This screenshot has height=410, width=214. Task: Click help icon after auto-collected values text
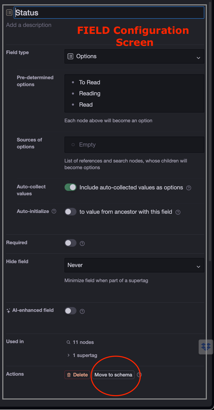point(189,188)
